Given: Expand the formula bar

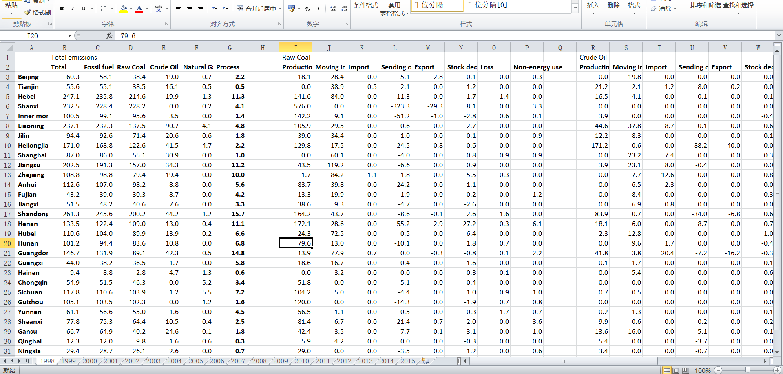Looking at the screenshot, I should coord(779,36).
